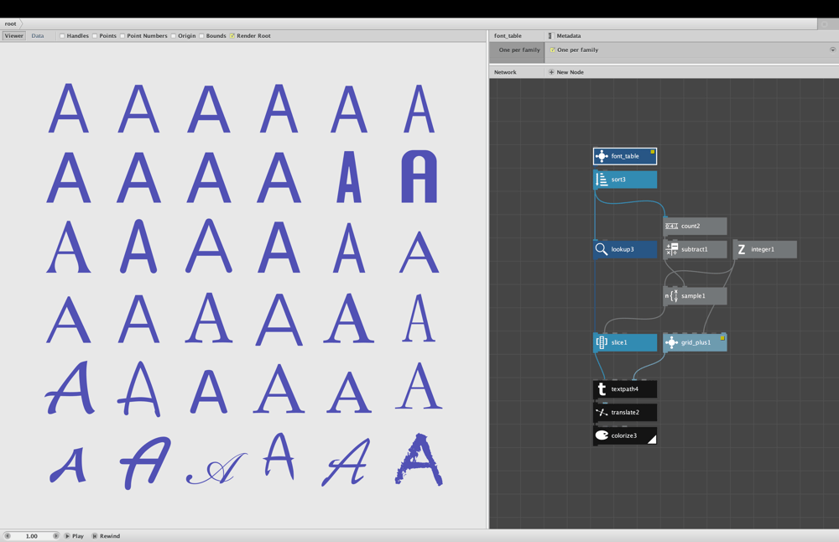Image resolution: width=839 pixels, height=542 pixels.
Task: Click the lookup3 node label
Action: point(623,249)
